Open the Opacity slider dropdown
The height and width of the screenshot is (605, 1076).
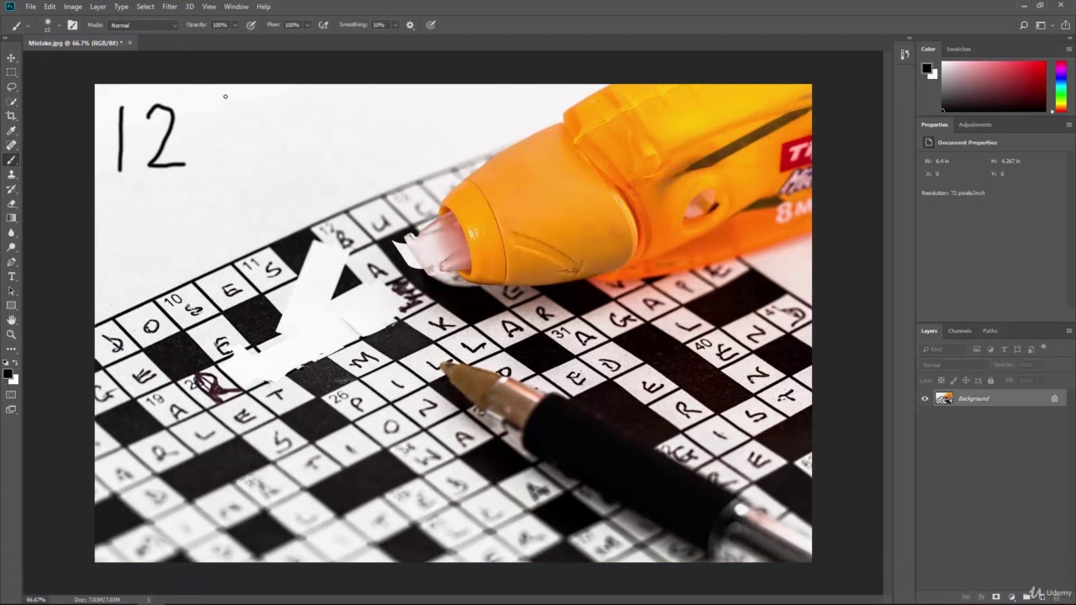[x=235, y=25]
